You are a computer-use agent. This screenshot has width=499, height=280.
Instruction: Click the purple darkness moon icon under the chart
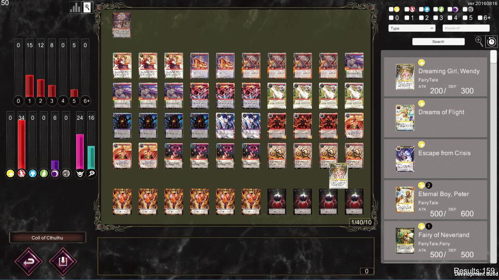pos(55,174)
